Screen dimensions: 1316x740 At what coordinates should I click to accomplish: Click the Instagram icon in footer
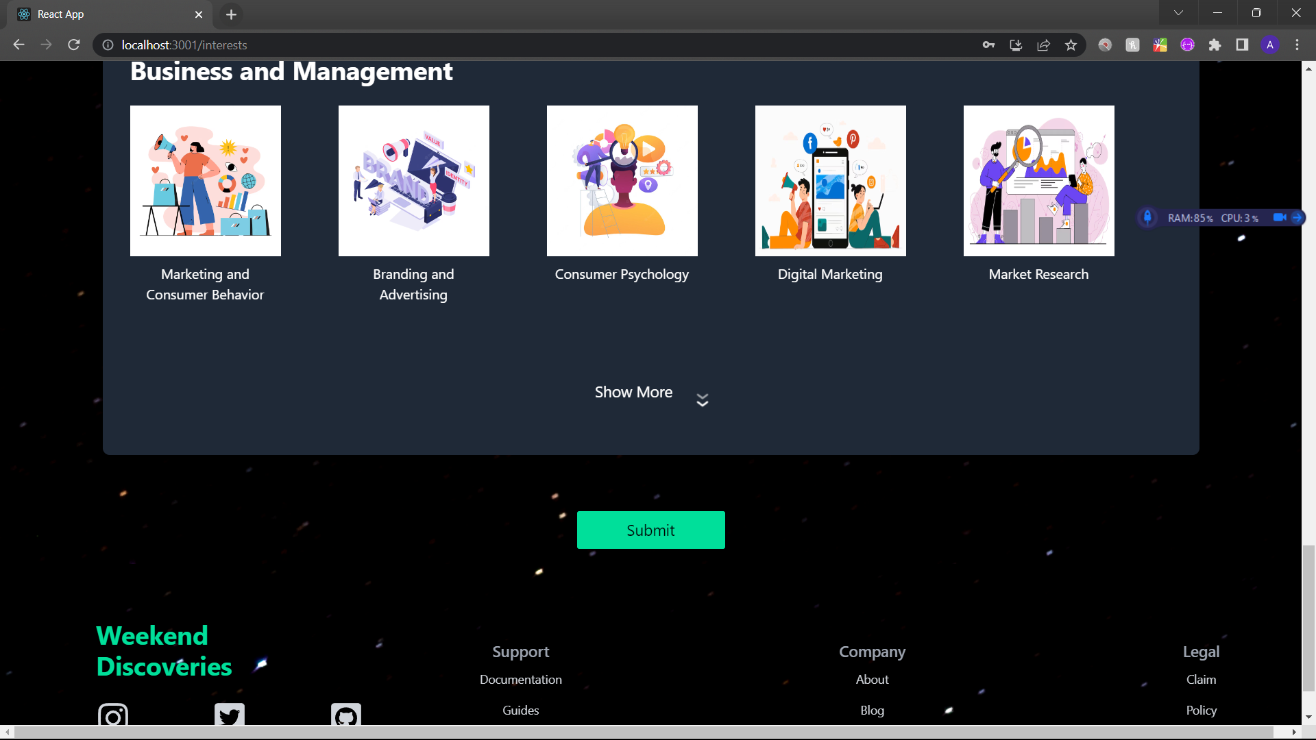coord(113,716)
